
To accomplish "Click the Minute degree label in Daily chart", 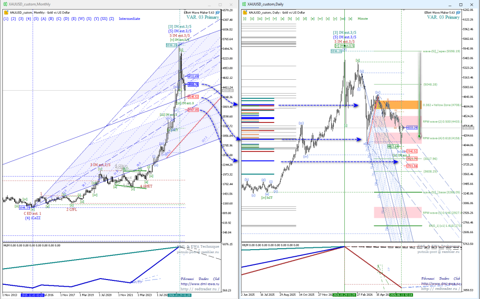I will point(363,19).
